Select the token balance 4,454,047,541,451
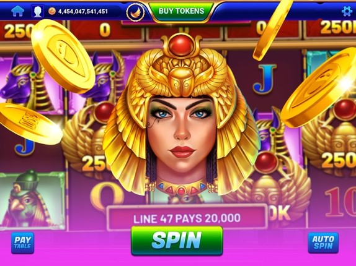The width and height of the screenshot is (356, 266). click(83, 11)
